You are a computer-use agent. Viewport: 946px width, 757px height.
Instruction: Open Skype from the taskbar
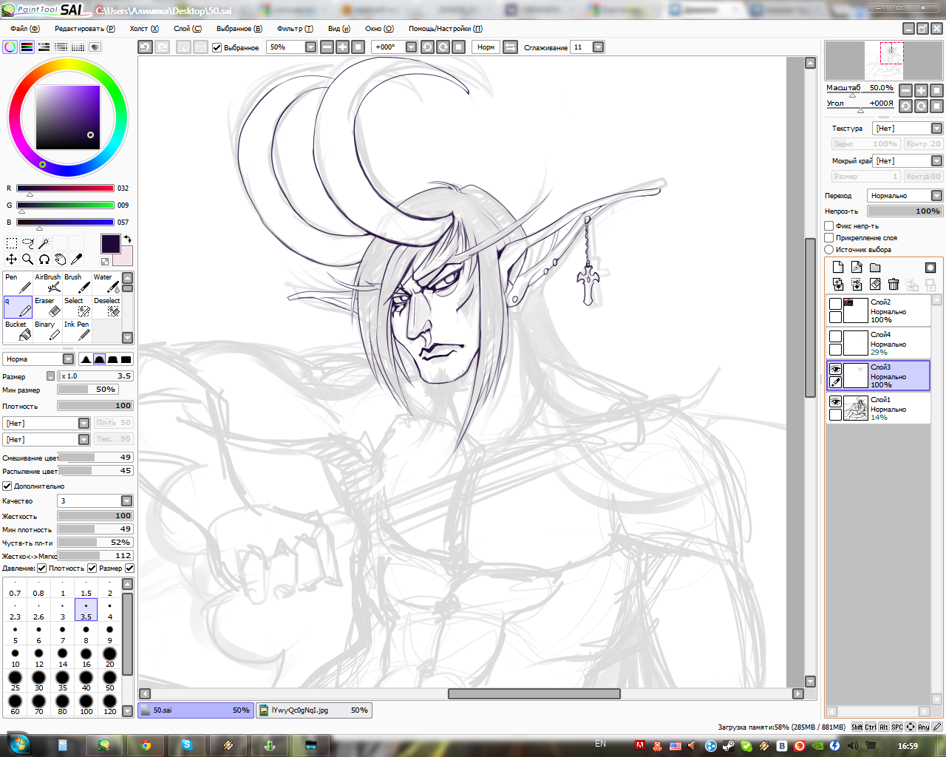pos(187,745)
